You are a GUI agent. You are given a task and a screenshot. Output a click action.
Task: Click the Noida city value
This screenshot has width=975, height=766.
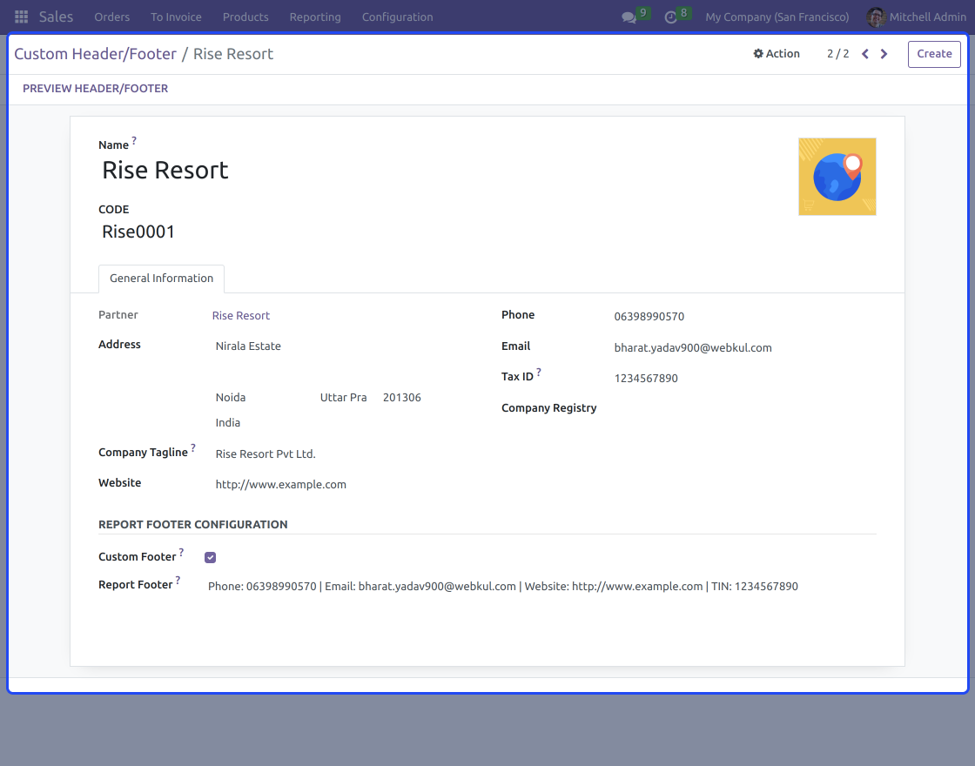click(231, 397)
